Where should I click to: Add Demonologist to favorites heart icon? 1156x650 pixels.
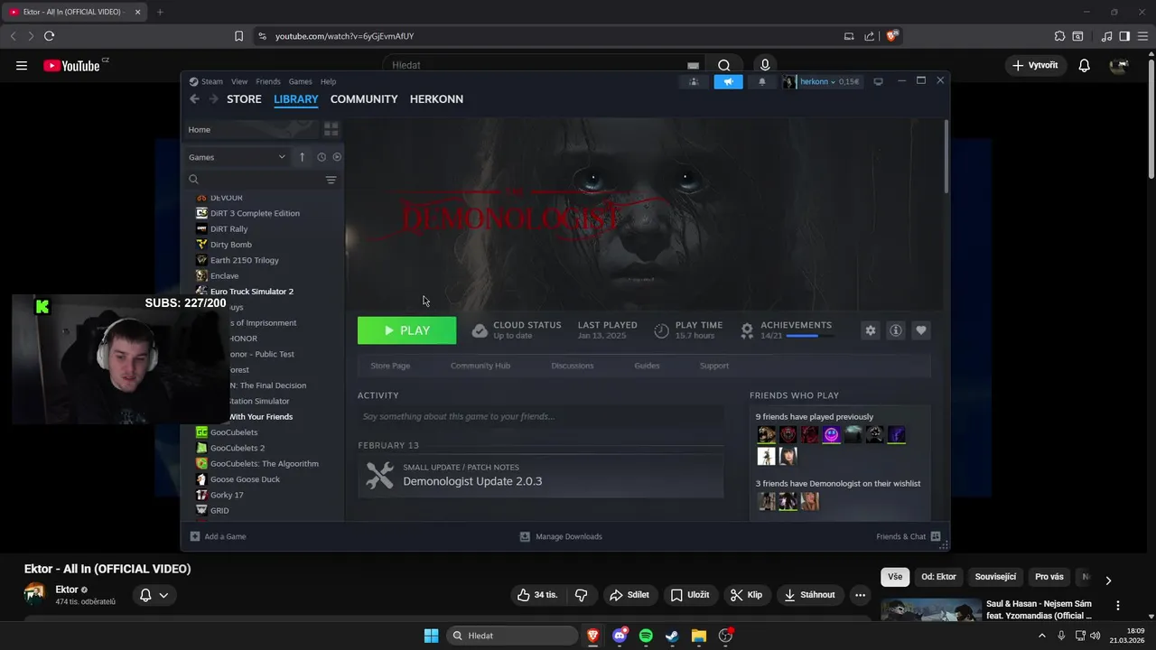tap(921, 330)
